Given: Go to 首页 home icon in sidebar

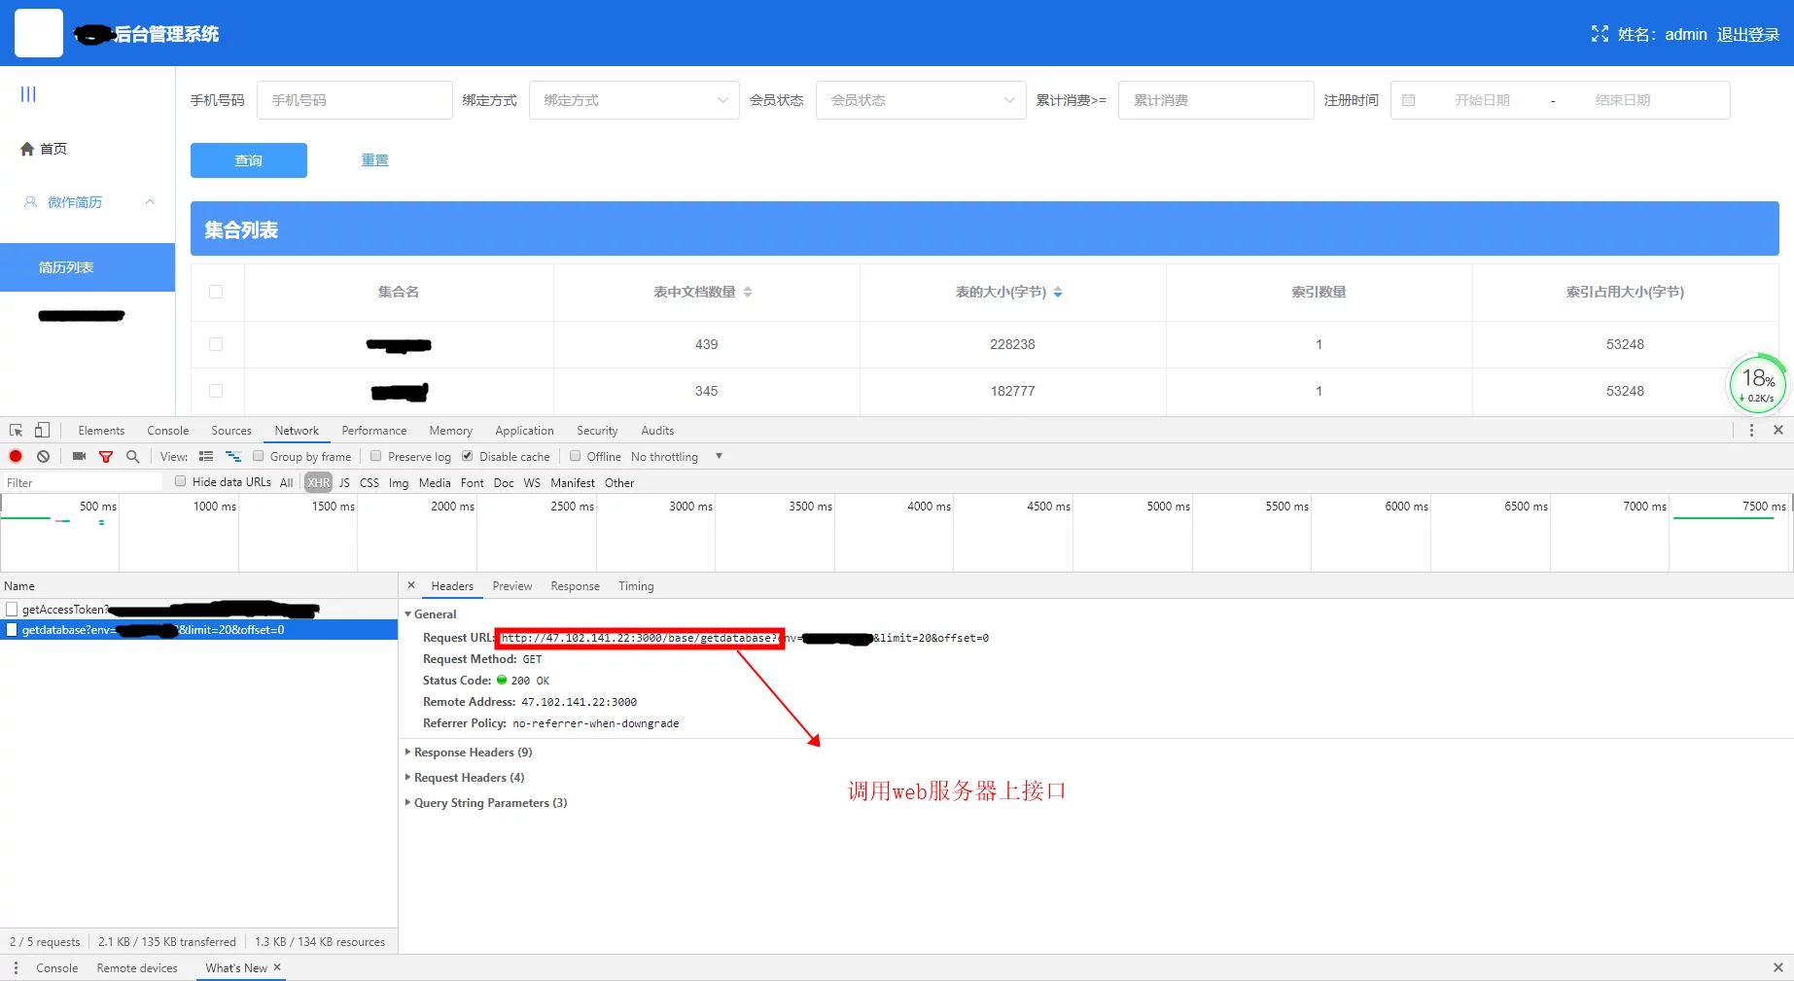Looking at the screenshot, I should click(27, 149).
